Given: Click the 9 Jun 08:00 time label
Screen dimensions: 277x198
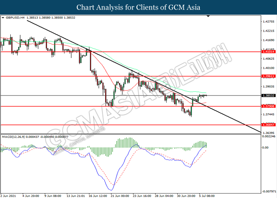Looking at the screenshot, I should click(53, 196).
